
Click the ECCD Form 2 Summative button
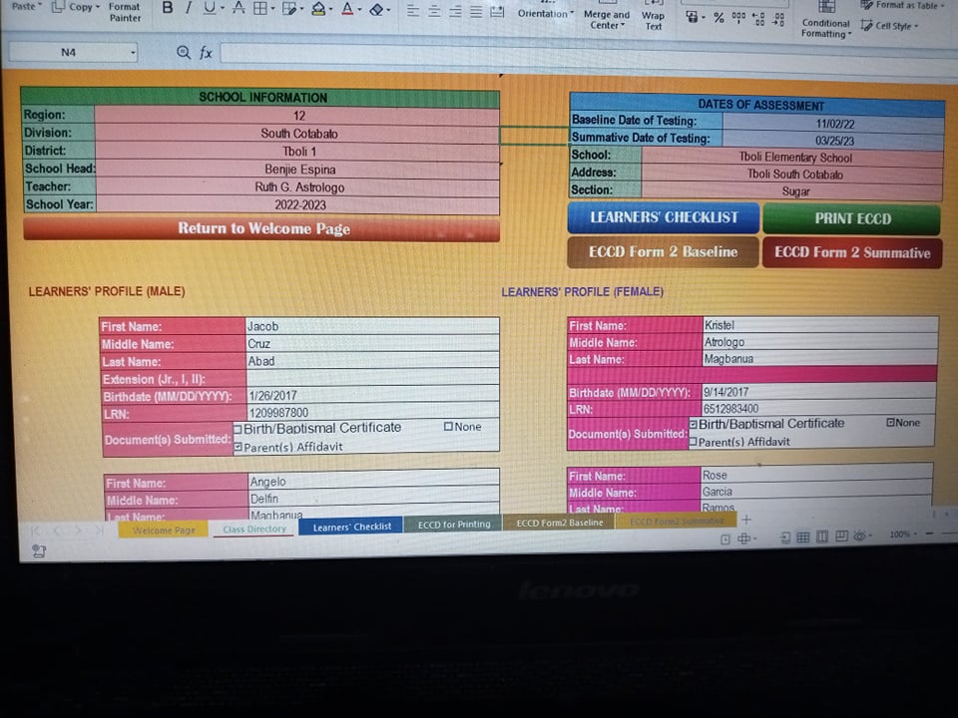click(x=852, y=252)
